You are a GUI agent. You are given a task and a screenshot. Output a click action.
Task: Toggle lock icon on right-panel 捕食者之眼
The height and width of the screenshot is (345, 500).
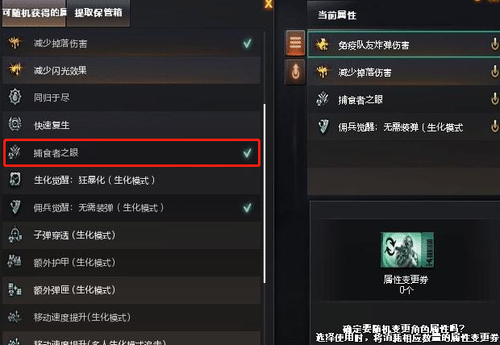coord(494,99)
